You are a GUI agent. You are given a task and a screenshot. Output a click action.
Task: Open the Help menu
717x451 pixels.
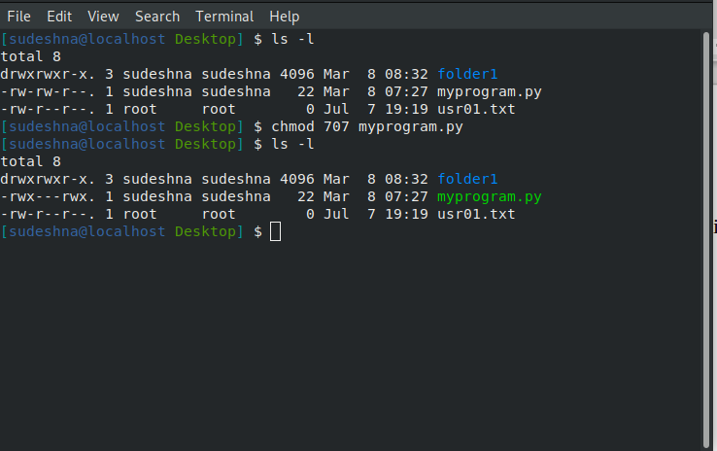[x=285, y=17]
